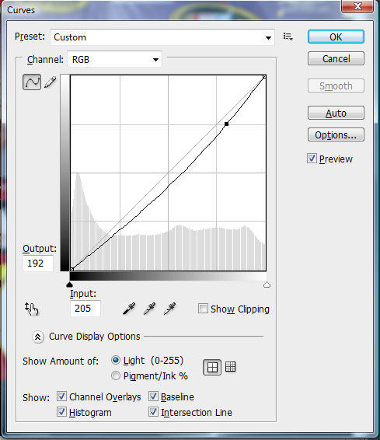This screenshot has height=440, width=380.
Task: Open the Options... dialog button
Action: 336,135
